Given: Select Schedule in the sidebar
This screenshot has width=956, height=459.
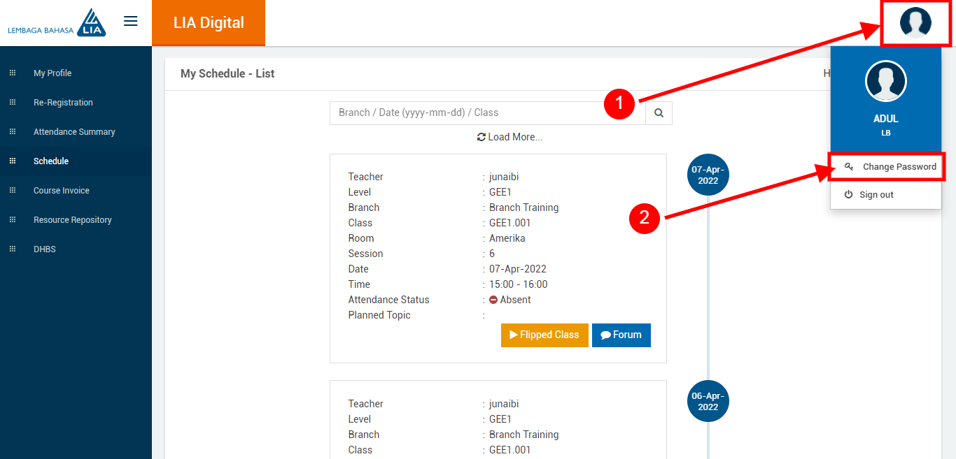Looking at the screenshot, I should click(51, 161).
